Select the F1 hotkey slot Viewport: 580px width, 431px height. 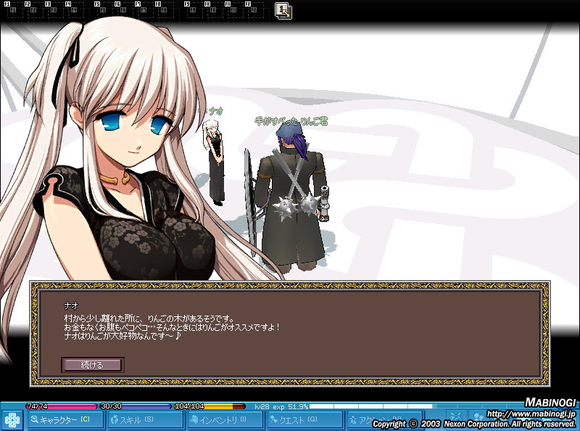pos(13,10)
